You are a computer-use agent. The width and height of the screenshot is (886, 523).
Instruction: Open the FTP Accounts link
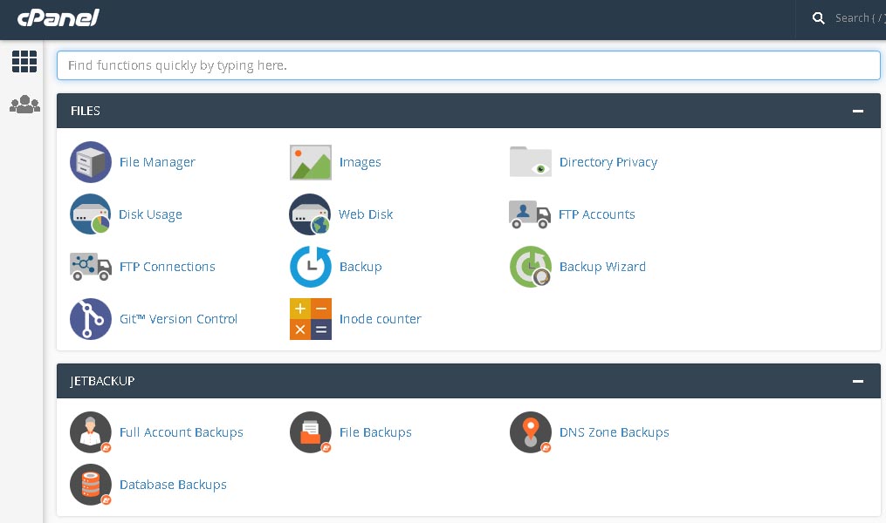597,214
